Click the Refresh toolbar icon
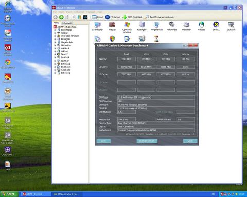Image resolution: width=247 pixels, height=197 pixels. coord(74,17)
